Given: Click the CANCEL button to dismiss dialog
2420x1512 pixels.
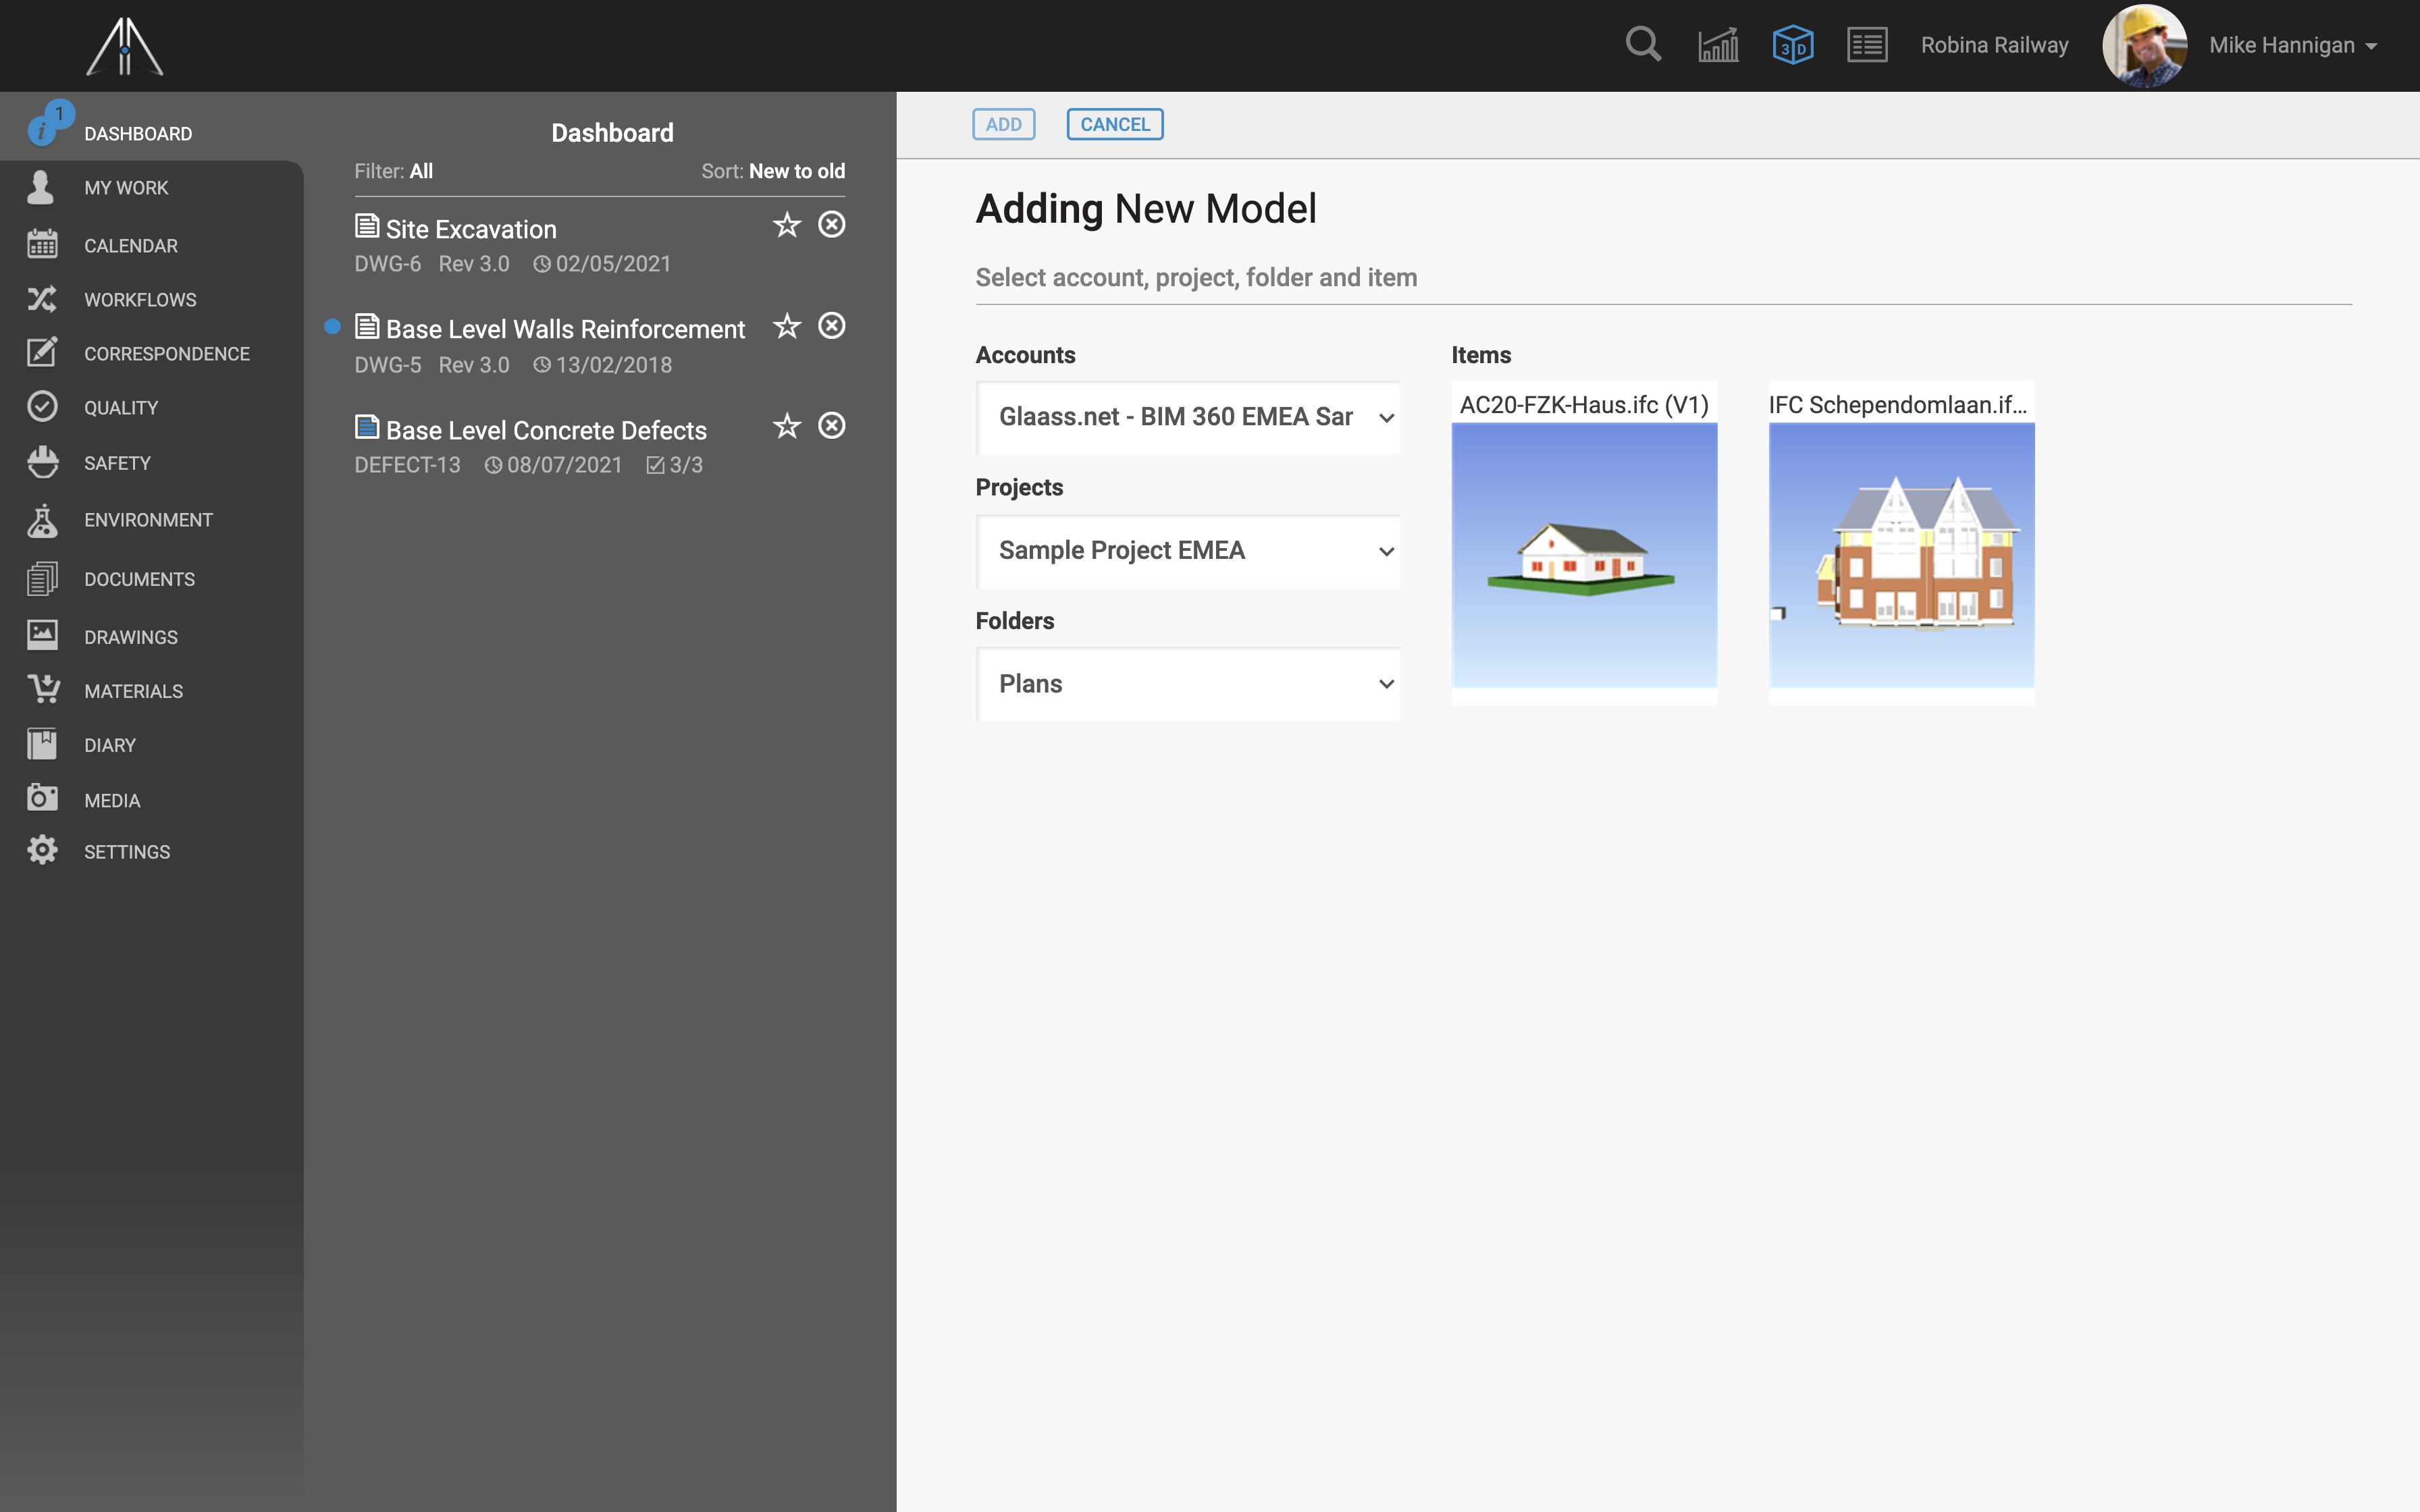Looking at the screenshot, I should click(1115, 122).
